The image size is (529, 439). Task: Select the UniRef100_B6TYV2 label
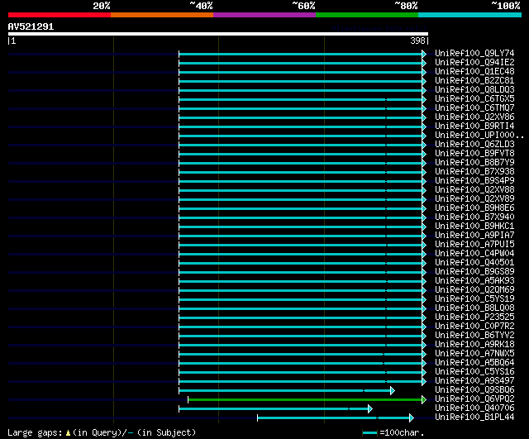point(474,336)
